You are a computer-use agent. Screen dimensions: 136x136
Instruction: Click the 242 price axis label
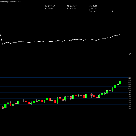(130, 81)
